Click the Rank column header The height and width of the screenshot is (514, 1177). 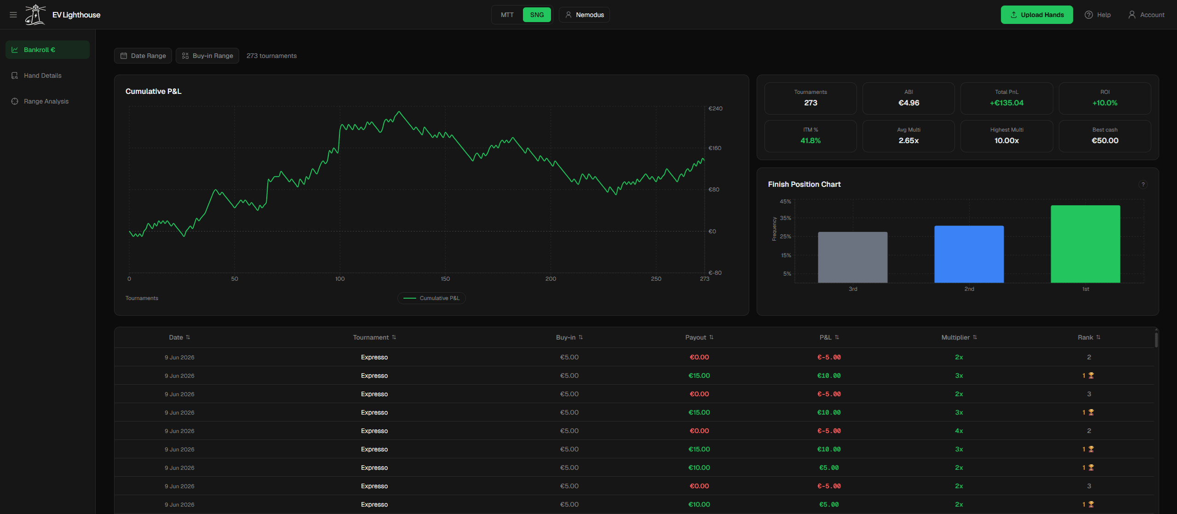click(1089, 337)
